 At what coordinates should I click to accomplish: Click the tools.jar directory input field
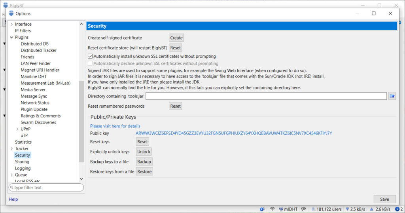click(x=266, y=96)
